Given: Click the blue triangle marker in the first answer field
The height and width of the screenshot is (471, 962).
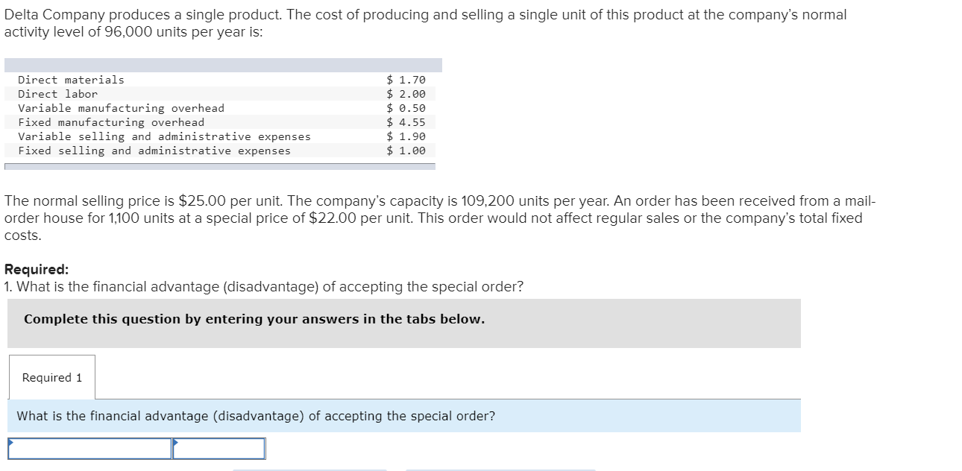Looking at the screenshot, I should pyautogui.click(x=10, y=442).
